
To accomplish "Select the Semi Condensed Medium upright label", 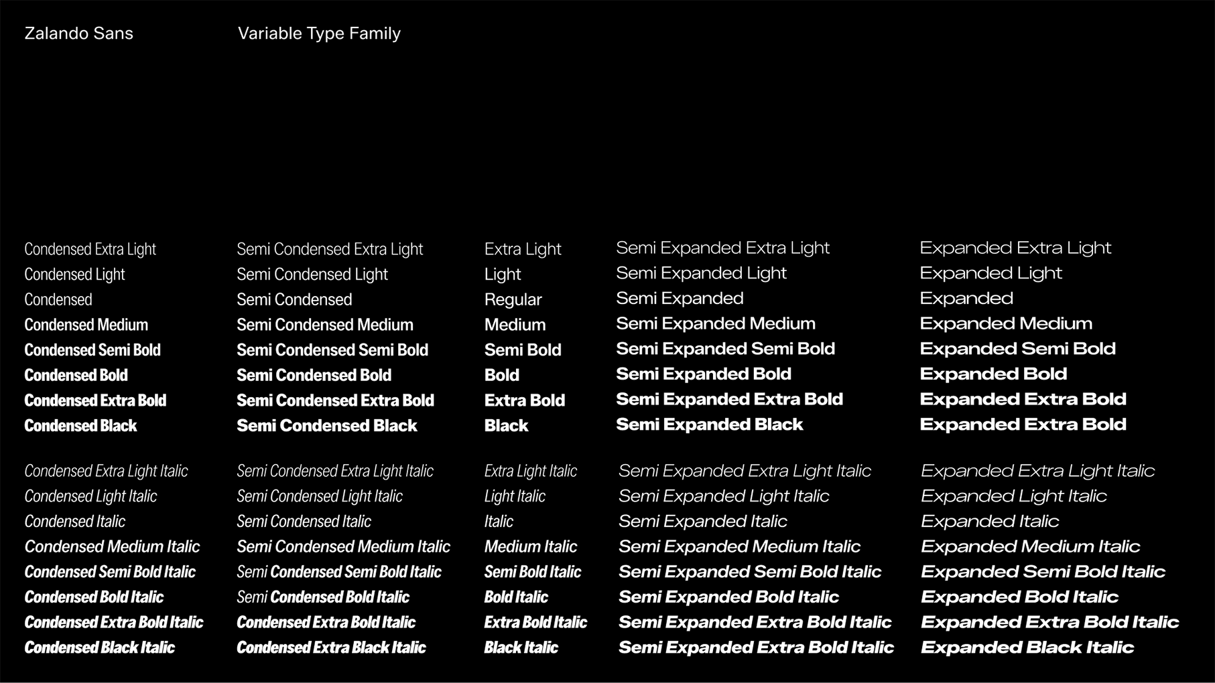I will pos(324,325).
